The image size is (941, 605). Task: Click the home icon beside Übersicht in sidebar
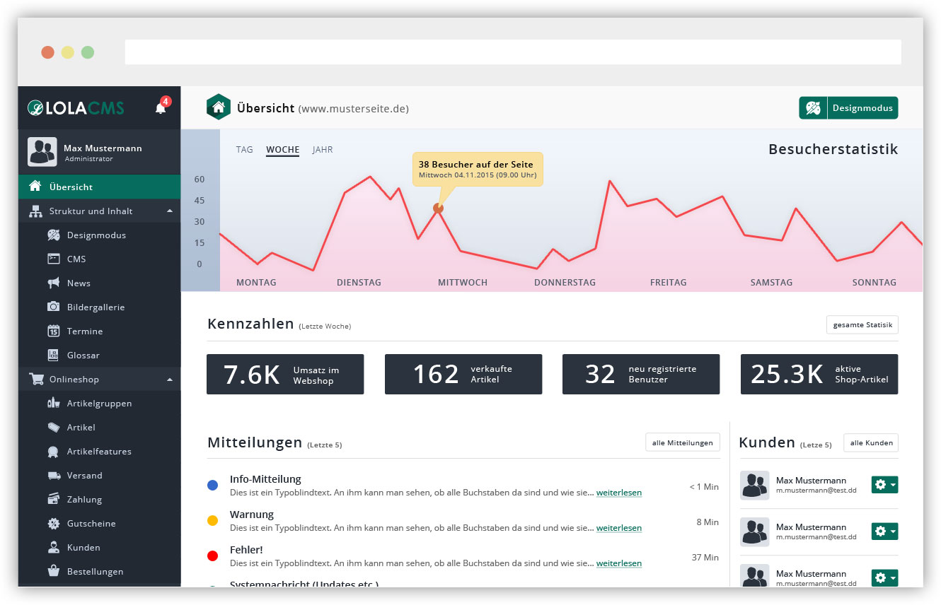[35, 187]
